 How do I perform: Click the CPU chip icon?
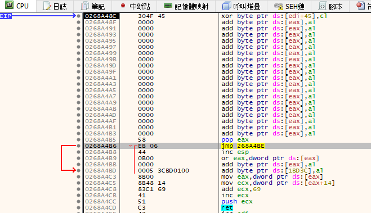point(9,5)
